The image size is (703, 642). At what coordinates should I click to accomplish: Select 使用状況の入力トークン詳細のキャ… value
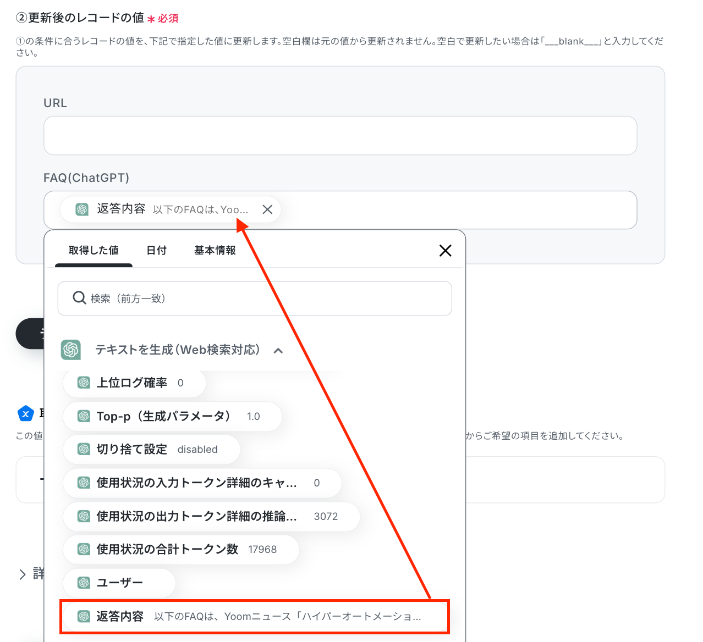(202, 483)
